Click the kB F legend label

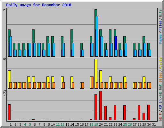(x=160, y=116)
